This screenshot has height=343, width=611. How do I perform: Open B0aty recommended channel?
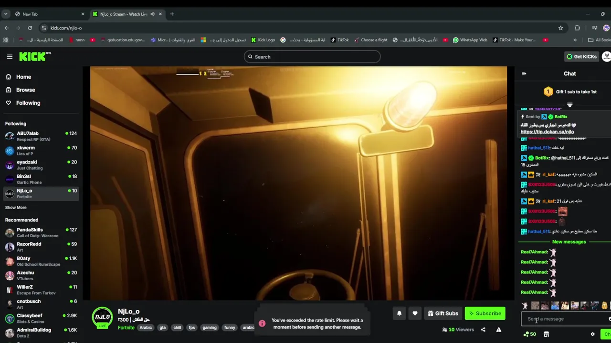pos(41,261)
